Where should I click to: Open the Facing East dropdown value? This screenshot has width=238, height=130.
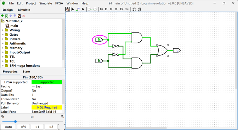pos(47,87)
